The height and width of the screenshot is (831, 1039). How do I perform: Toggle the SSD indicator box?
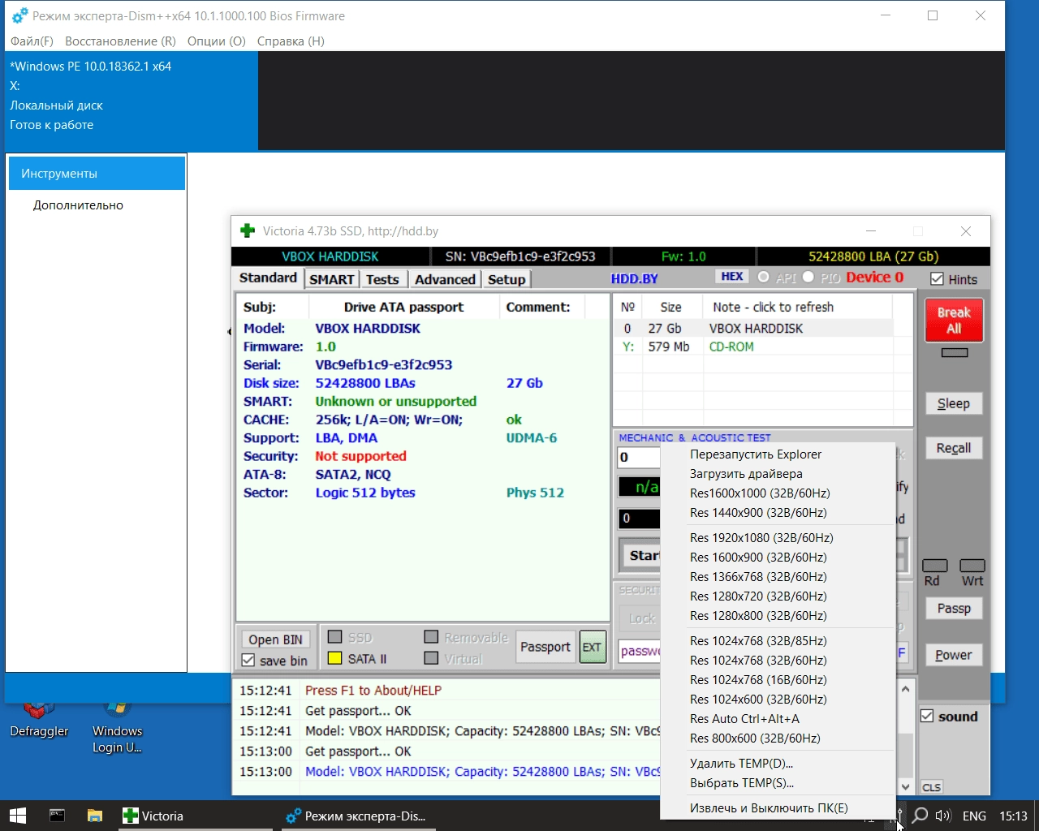click(x=334, y=637)
